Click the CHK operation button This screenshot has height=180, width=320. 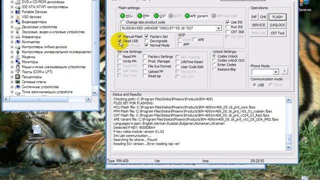[263, 17]
